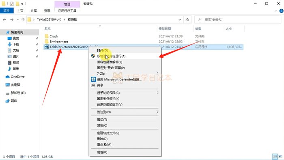
Task: Click the 管理 contextual tab
Action: click(x=67, y=4)
